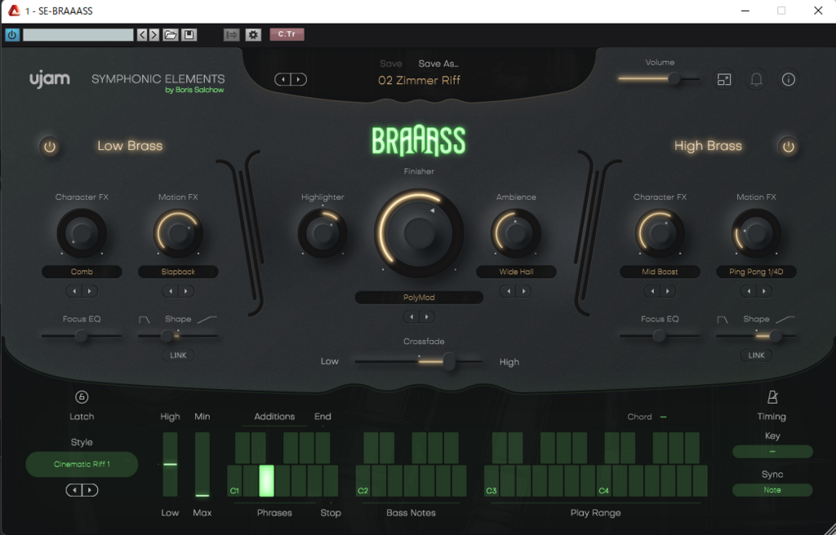The width and height of the screenshot is (836, 535).
Task: Open the Mid Boost character selector
Action: pos(660,272)
